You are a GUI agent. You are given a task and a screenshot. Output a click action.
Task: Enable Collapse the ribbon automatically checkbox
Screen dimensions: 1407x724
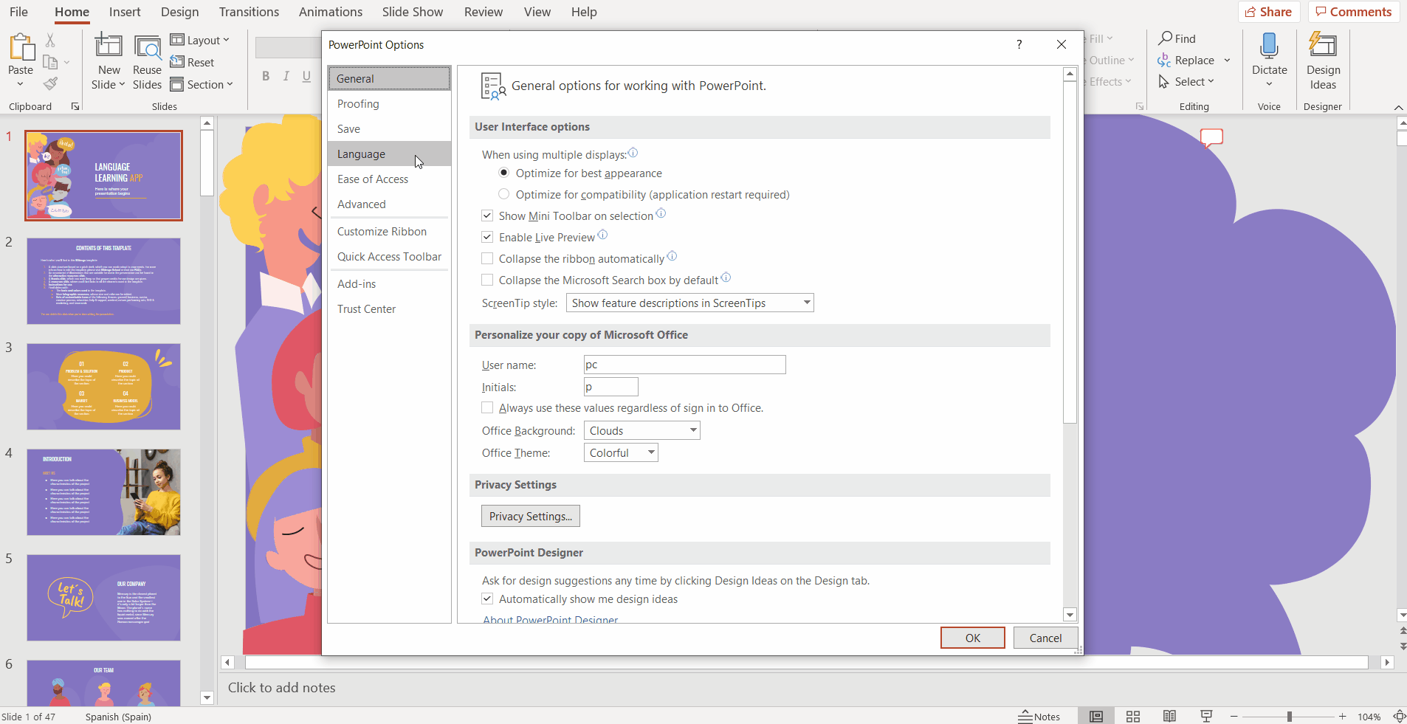tap(487, 258)
